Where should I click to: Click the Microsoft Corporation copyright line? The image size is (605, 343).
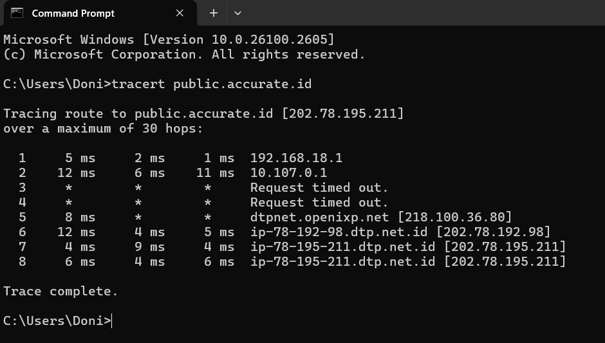coord(184,54)
